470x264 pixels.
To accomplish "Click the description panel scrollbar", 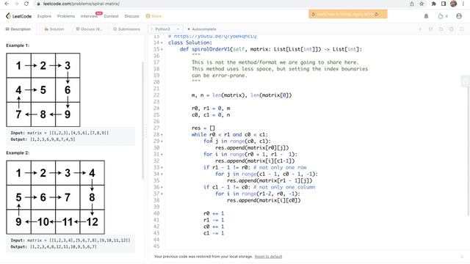I will [x=142, y=120].
